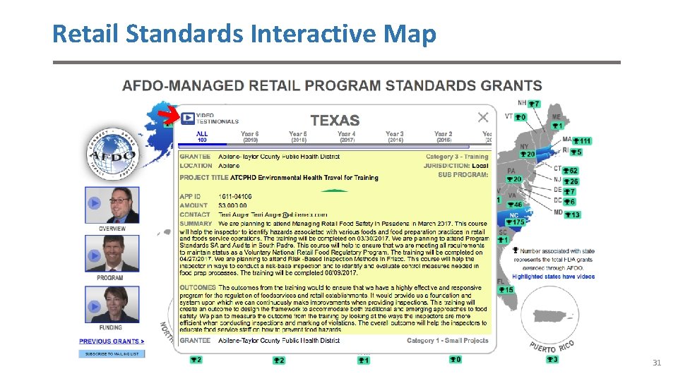This screenshot has width=678, height=381.
Task: Switch to the Year 5 (2018) tab
Action: (298, 137)
